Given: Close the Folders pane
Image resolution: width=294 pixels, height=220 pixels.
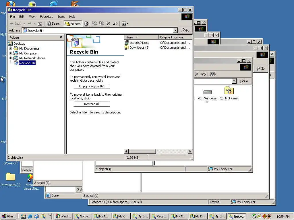Looking at the screenshot, I should click(61, 37).
